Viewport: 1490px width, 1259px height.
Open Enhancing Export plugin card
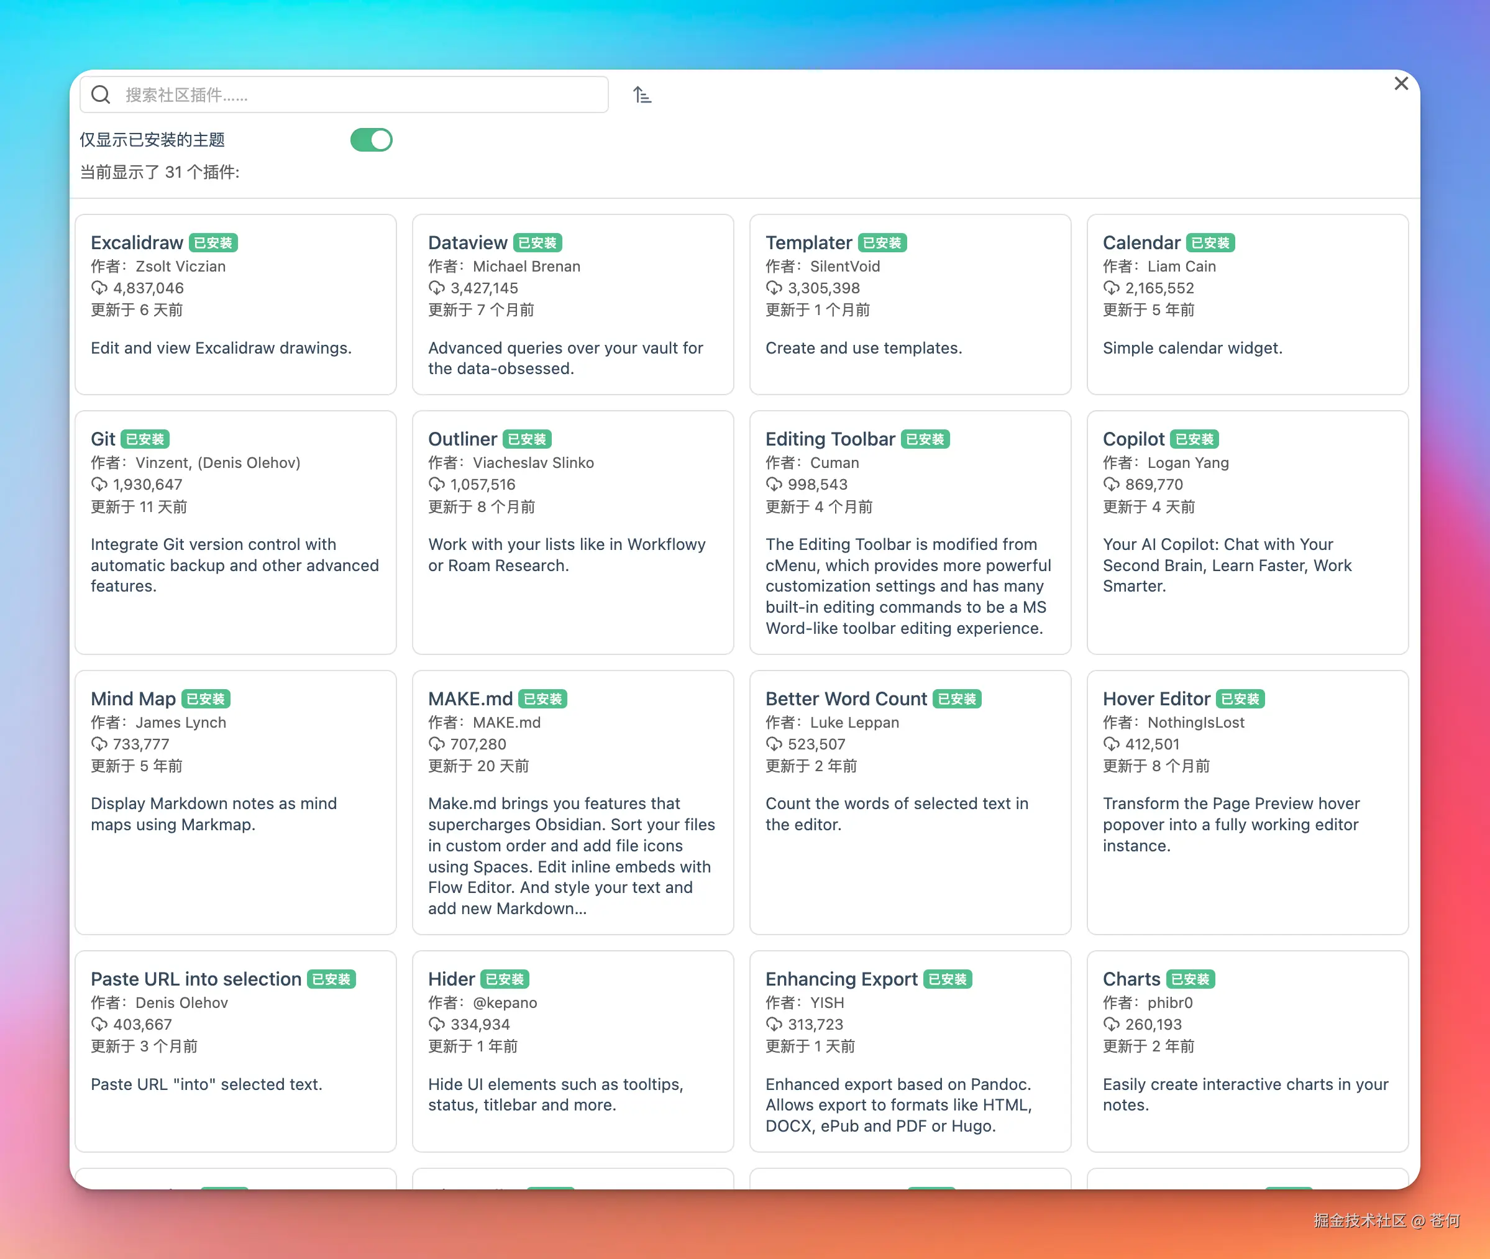910,1051
